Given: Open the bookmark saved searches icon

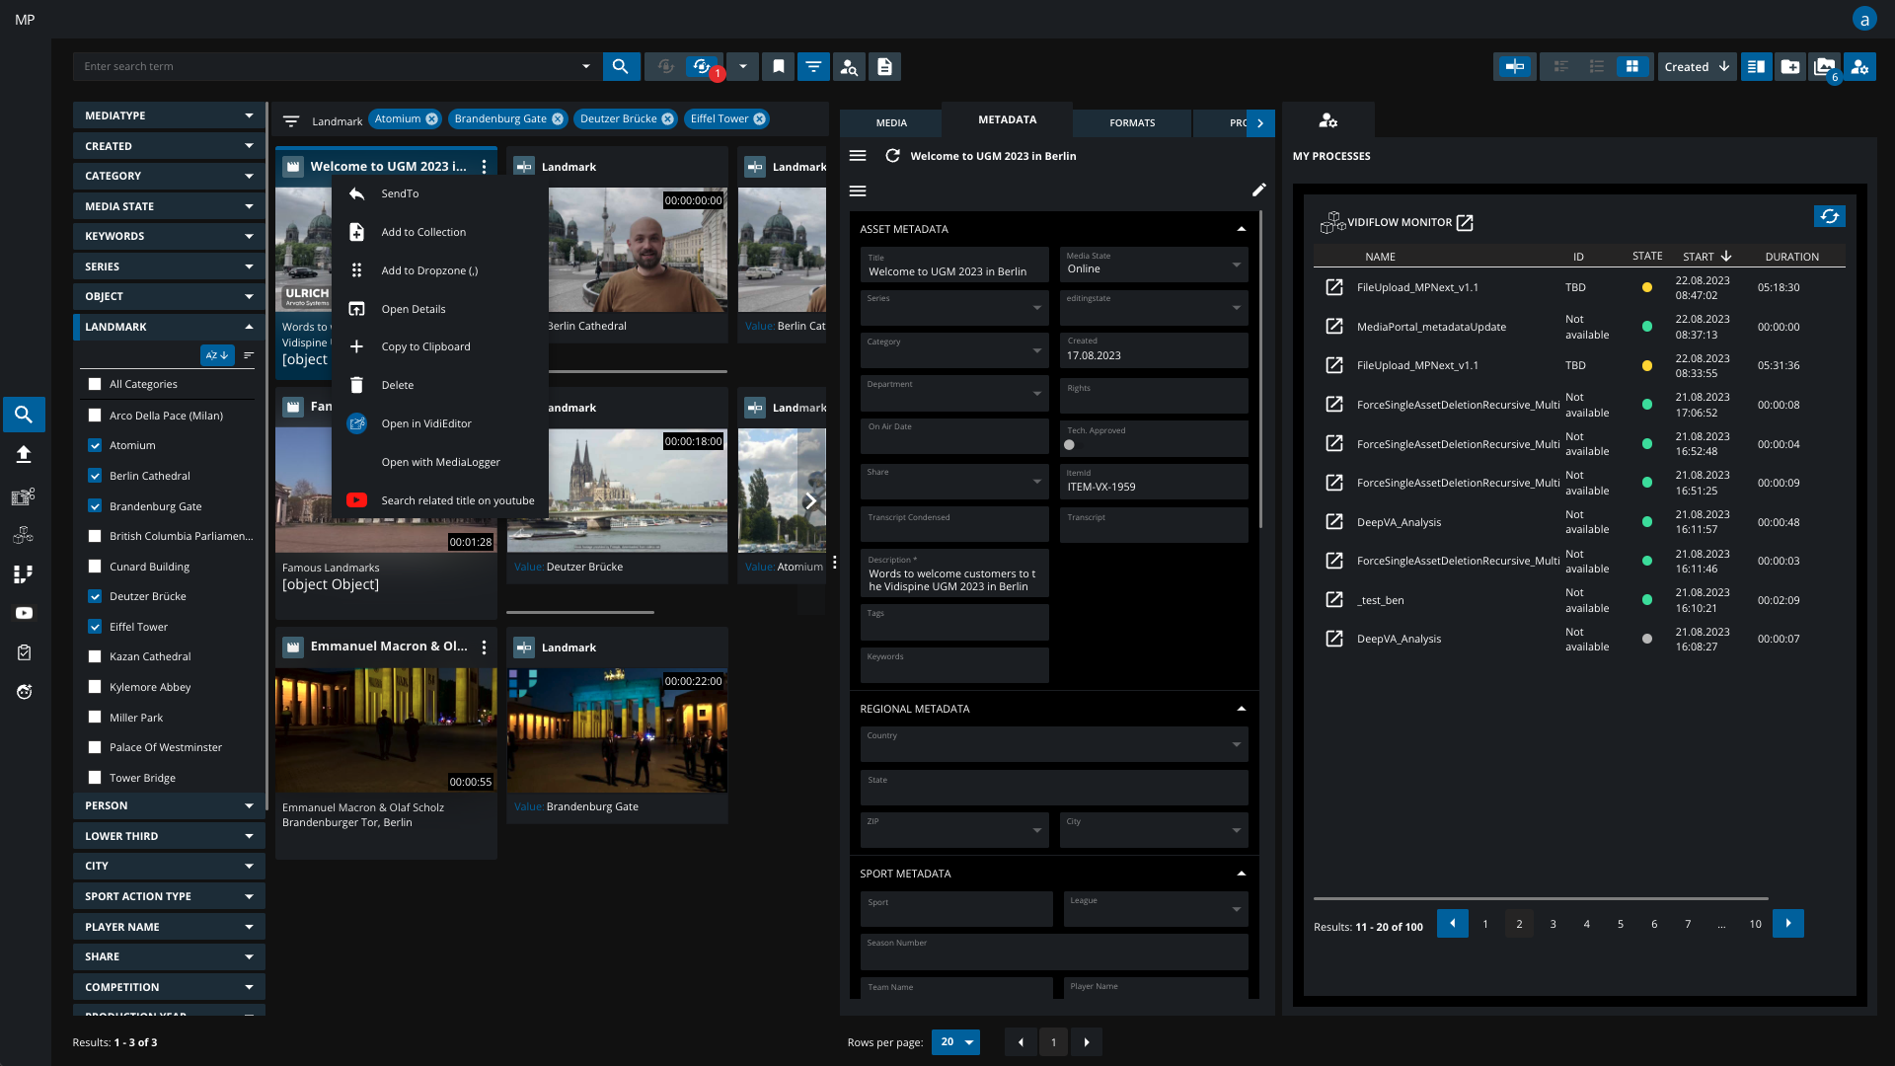Looking at the screenshot, I should click(x=779, y=66).
